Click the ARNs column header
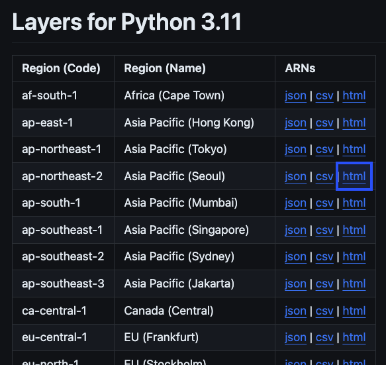Viewport: 386px width, 365px height. (326, 68)
